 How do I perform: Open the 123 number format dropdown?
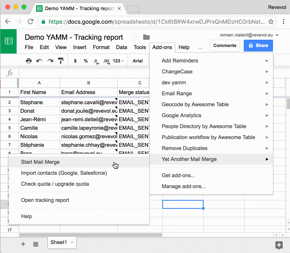pyautogui.click(x=118, y=61)
